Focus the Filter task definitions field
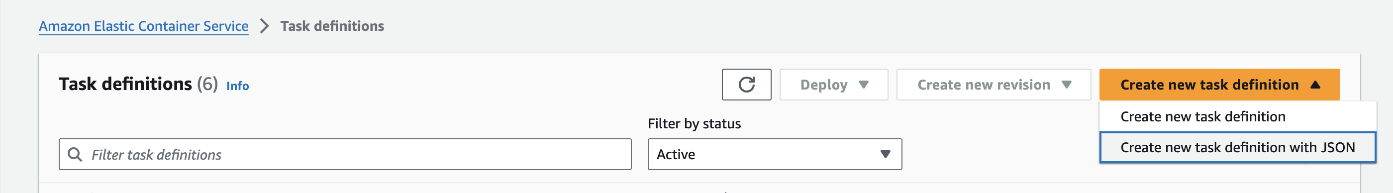The width and height of the screenshot is (1393, 193). [345, 154]
